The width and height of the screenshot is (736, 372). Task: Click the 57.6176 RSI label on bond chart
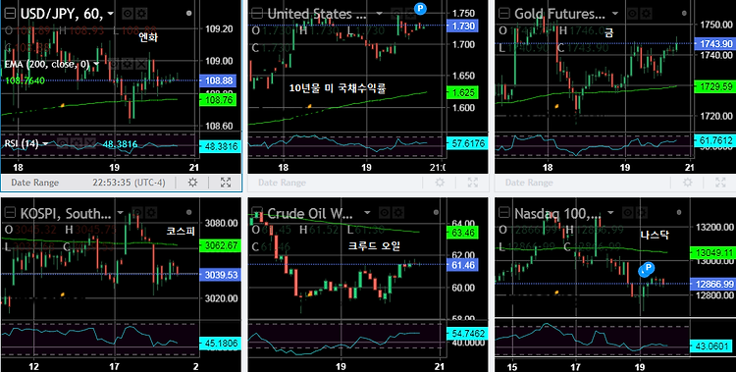[x=467, y=143]
